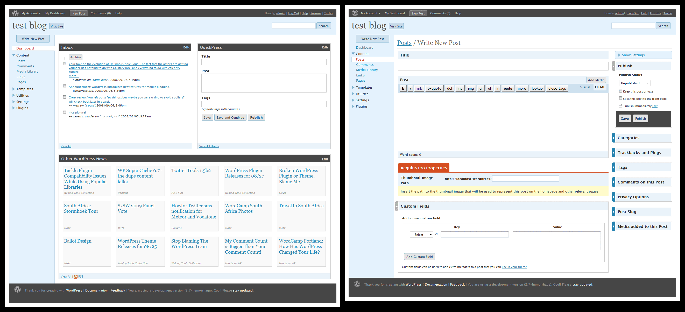Open My Account menu in left window
Viewport: 685px width, 312px height.
(x=31, y=13)
